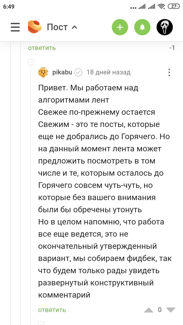Downvote the pikabu comment

(x=171, y=310)
